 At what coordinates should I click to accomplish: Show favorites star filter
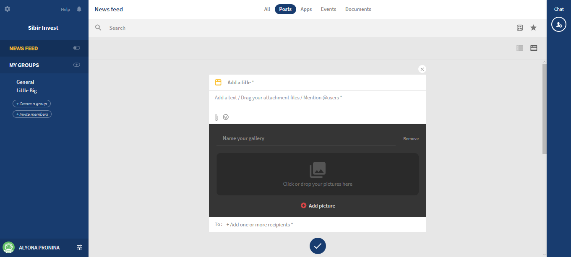[x=533, y=28]
